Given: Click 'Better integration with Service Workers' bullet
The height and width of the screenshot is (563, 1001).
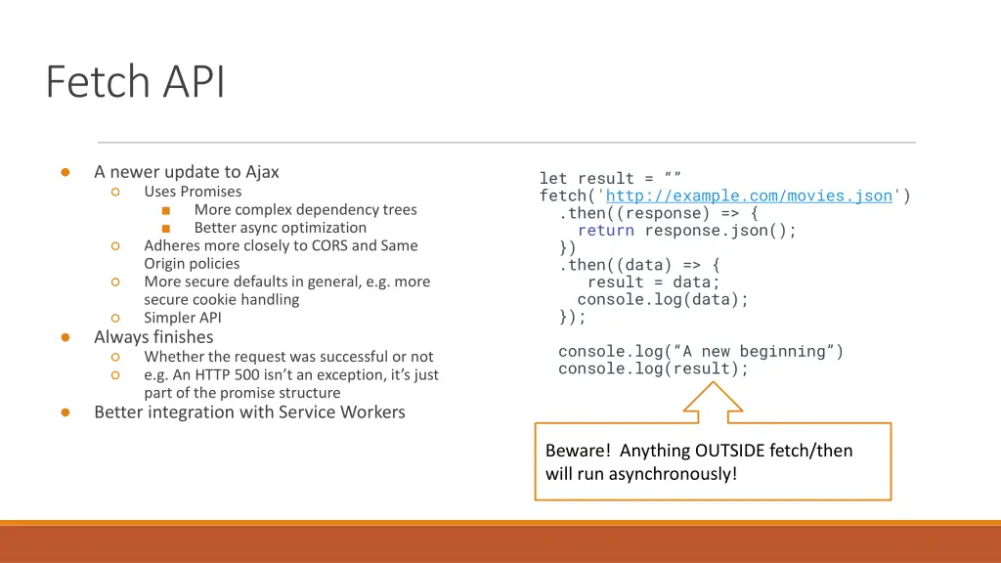Looking at the screenshot, I should 249,411.
